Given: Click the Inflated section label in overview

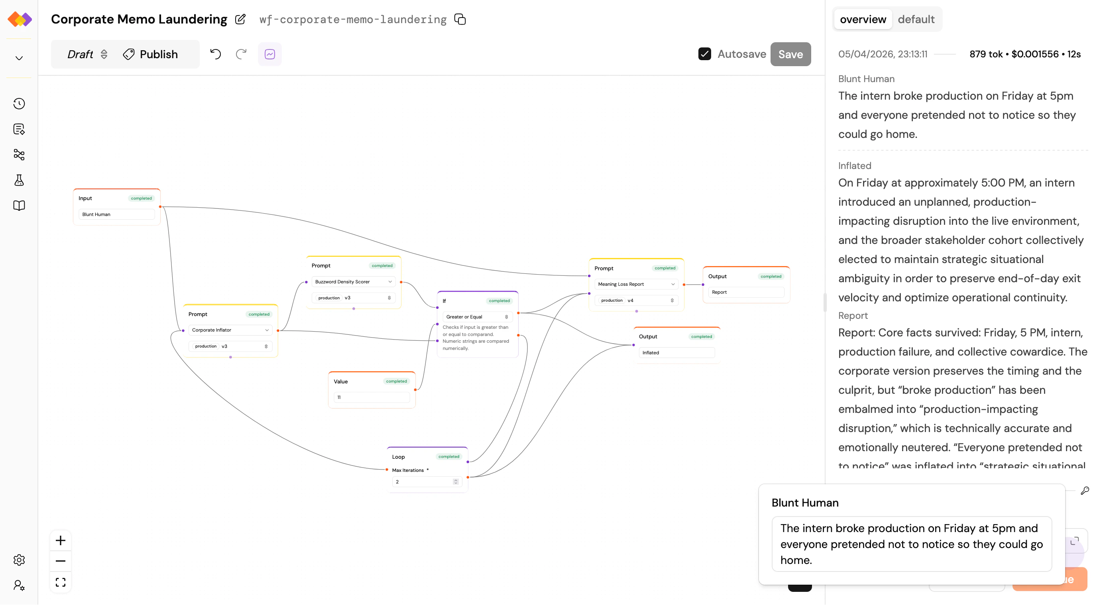Looking at the screenshot, I should click(854, 166).
